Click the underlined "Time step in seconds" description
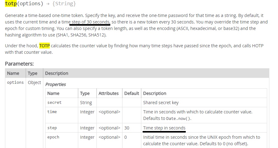The width and height of the screenshot is (278, 148). coord(164,128)
